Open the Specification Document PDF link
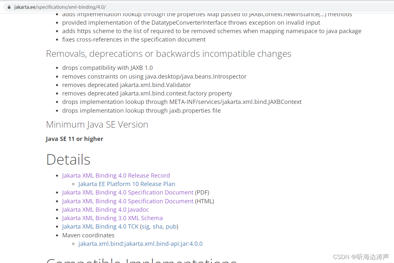 point(127,192)
